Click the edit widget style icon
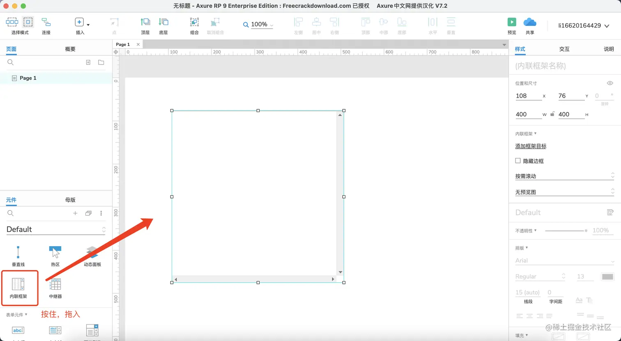621x341 pixels. click(x=610, y=213)
